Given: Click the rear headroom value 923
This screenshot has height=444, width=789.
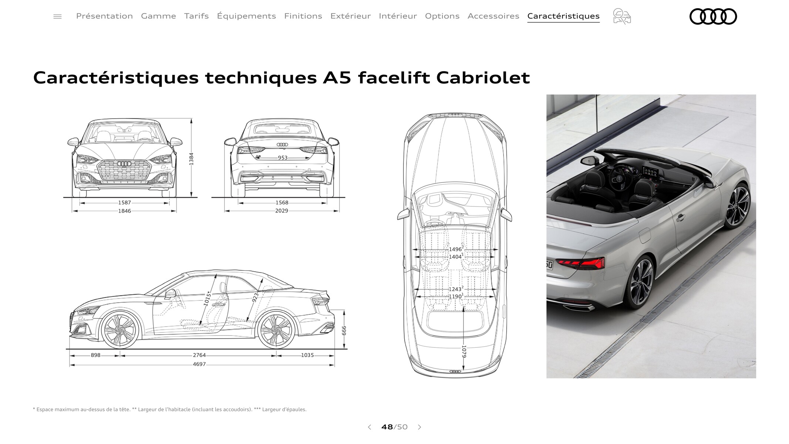Looking at the screenshot, I should click(255, 297).
